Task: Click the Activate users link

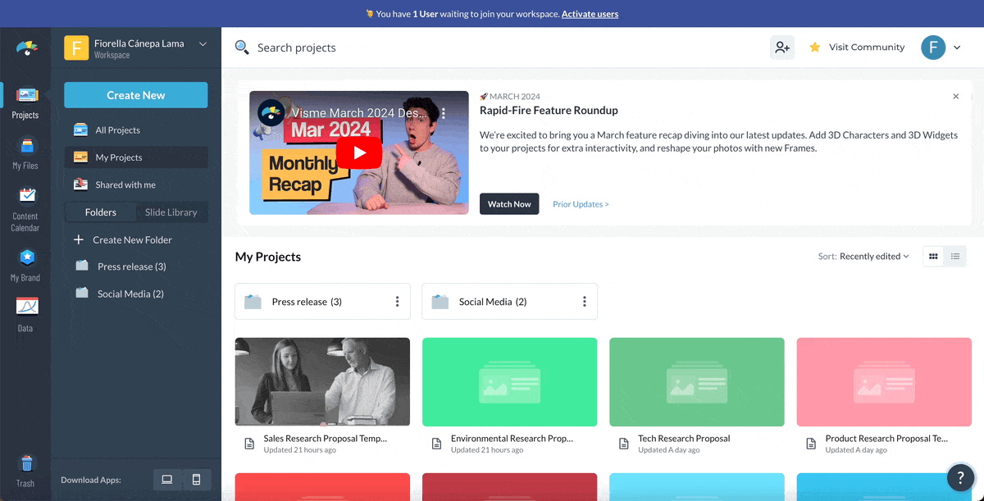Action: [x=590, y=14]
